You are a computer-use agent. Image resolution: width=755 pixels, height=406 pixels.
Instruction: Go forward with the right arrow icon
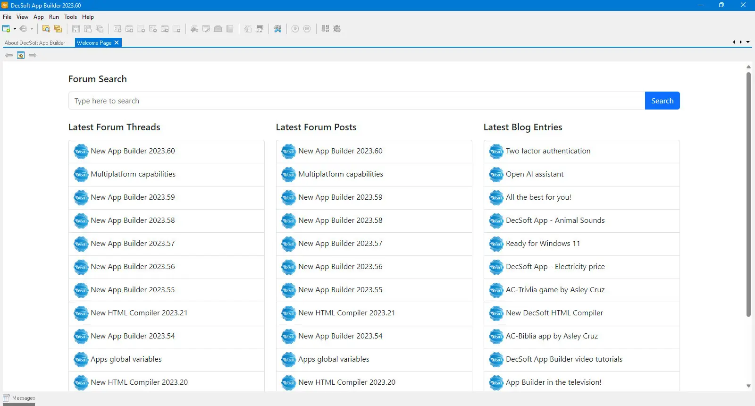(33, 55)
